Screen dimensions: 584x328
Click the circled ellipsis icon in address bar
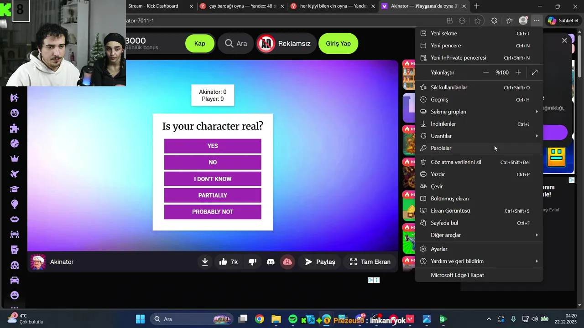pos(462,20)
